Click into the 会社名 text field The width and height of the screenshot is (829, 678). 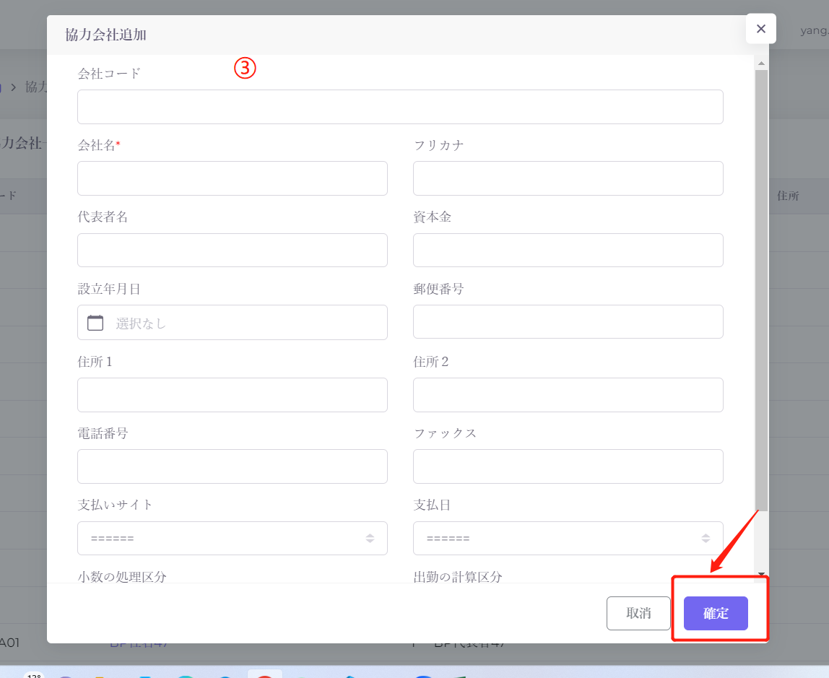pos(232,178)
